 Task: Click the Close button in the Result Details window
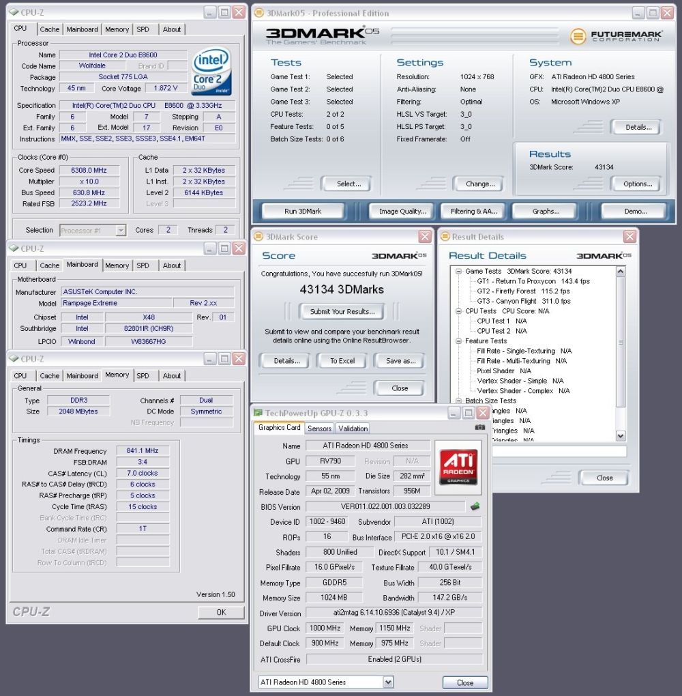(x=604, y=478)
